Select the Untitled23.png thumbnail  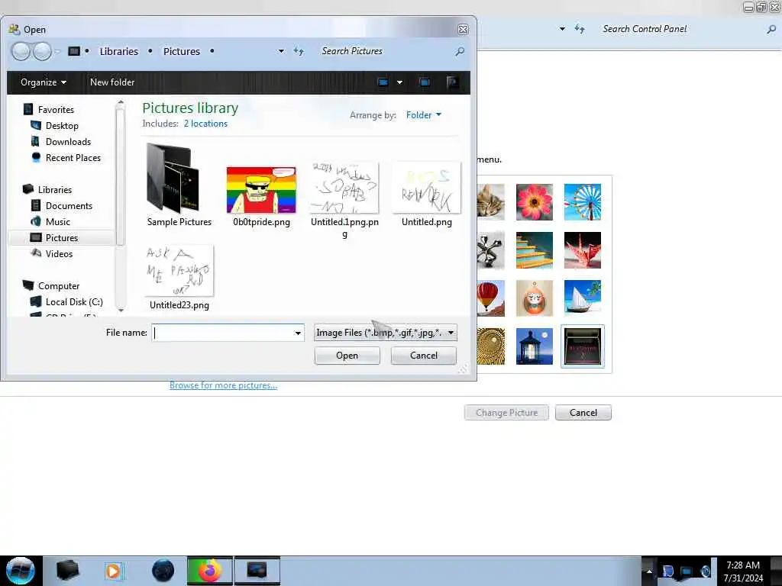click(179, 271)
